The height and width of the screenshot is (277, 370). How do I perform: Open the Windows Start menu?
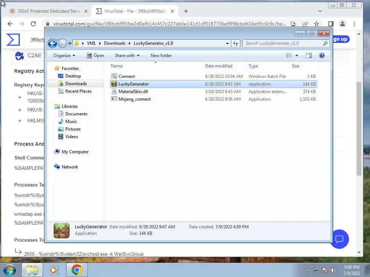click(x=9, y=270)
